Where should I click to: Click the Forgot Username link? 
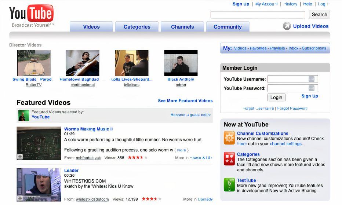258,109
